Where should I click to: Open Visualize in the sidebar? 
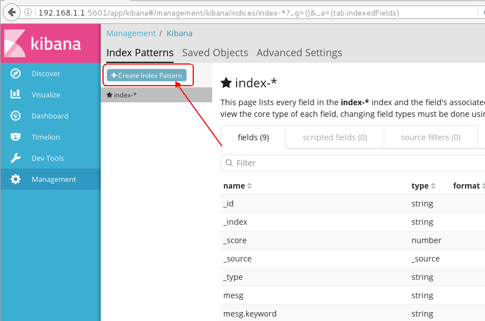pyautogui.click(x=51, y=95)
